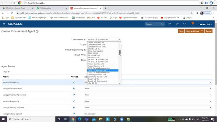Open Task View on the taskbar
Viewport: 217px width, 122px height.
[x=65, y=119]
